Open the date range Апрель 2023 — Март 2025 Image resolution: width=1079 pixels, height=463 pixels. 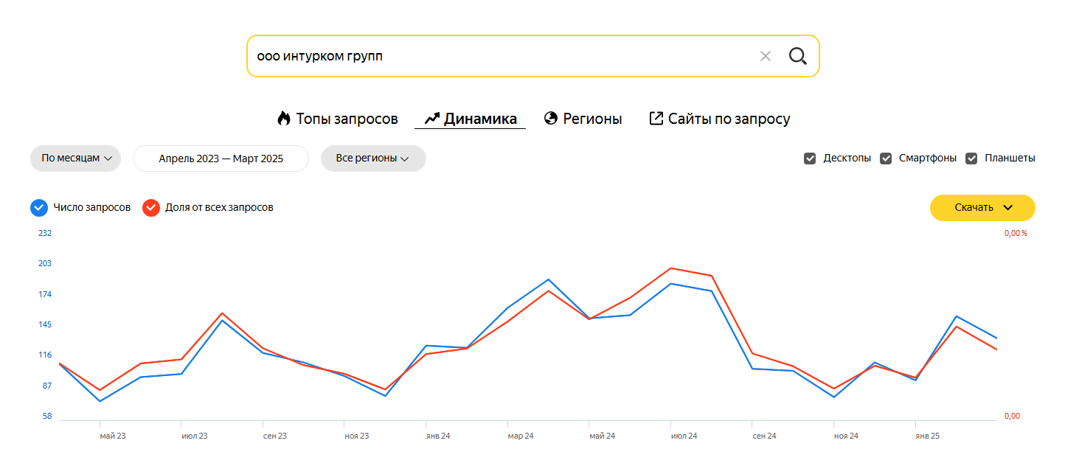point(221,159)
